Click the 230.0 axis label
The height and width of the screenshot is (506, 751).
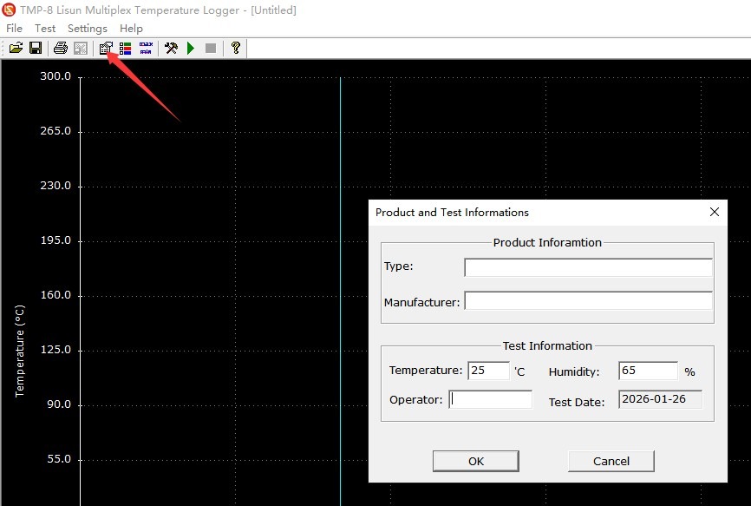click(56, 186)
